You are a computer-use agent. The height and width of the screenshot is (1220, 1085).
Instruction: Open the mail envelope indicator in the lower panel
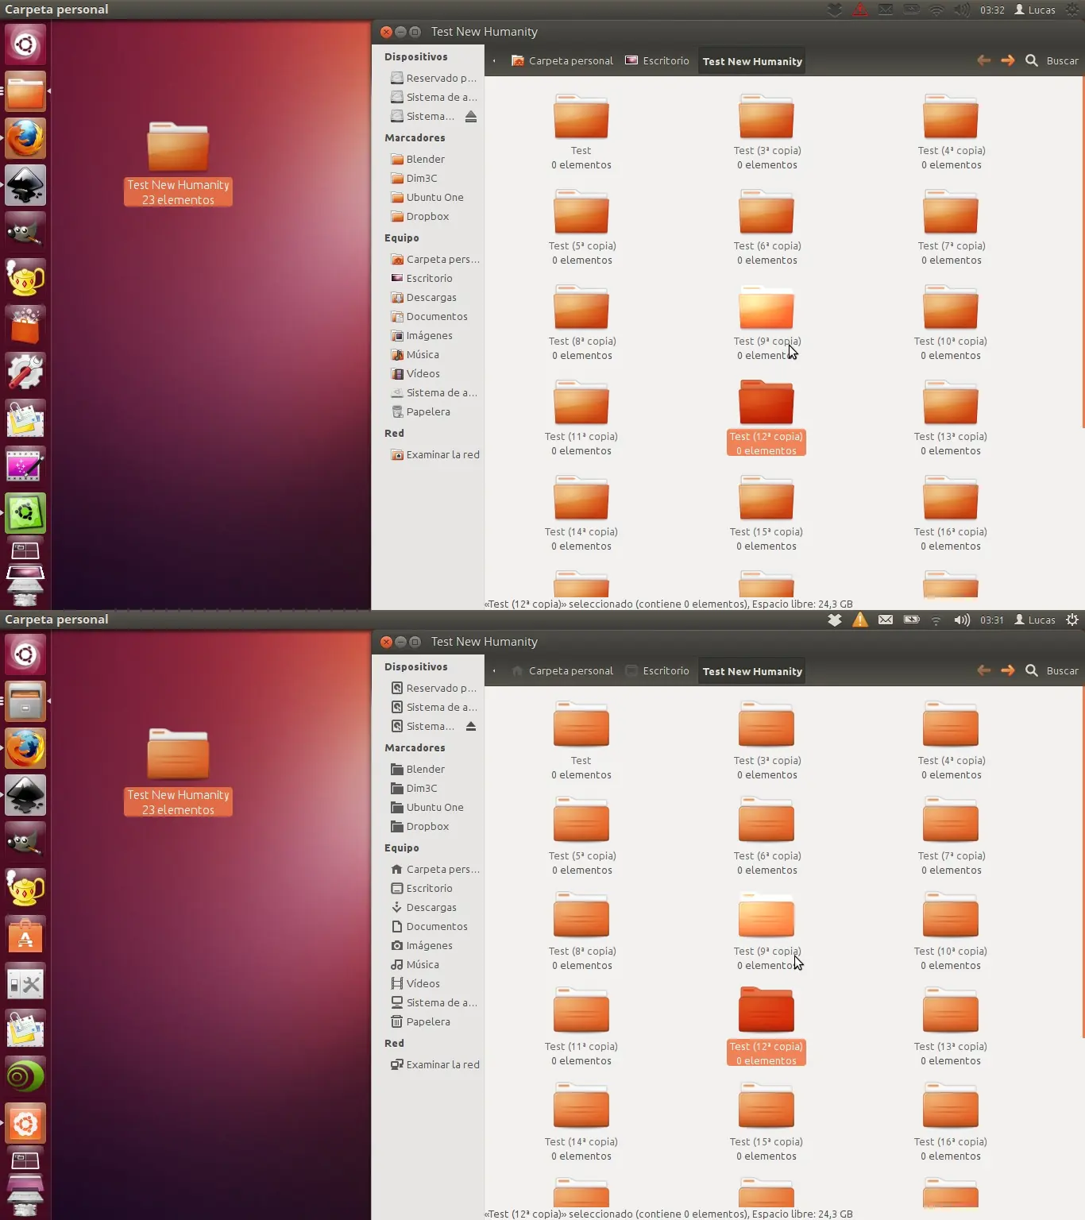coord(886,620)
